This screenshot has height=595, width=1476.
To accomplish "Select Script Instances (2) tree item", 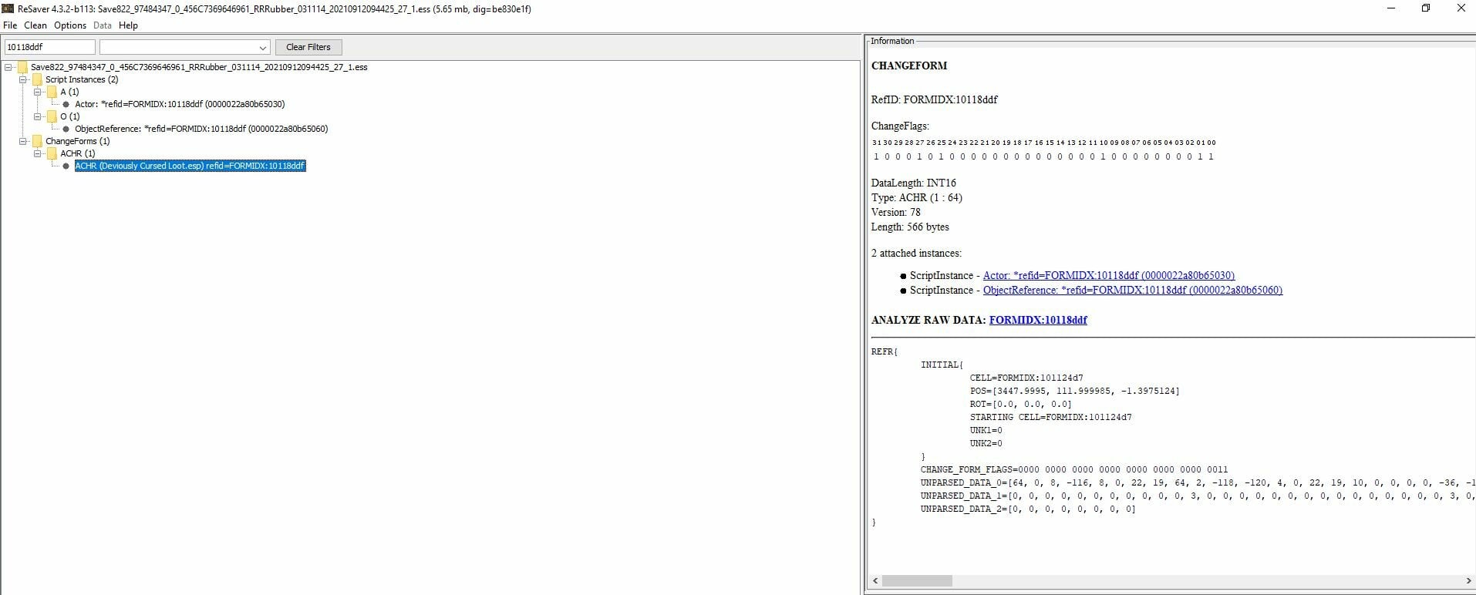I will tap(82, 79).
